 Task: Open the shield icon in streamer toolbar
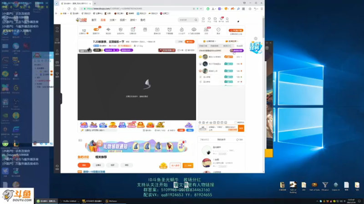121,29
